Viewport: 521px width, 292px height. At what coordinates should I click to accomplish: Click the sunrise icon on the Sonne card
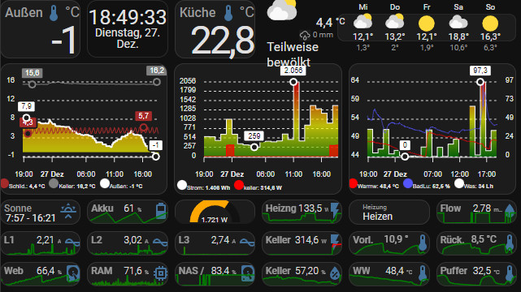[68, 211]
